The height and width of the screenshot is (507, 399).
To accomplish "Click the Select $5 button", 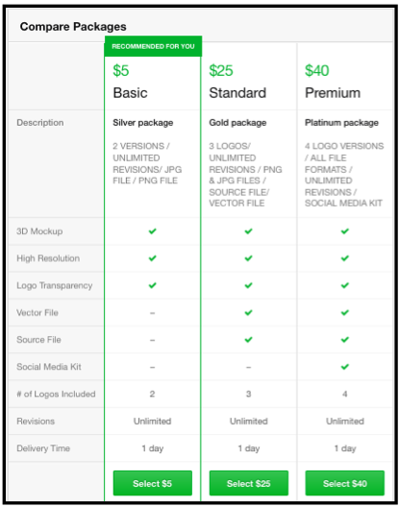I will [153, 483].
